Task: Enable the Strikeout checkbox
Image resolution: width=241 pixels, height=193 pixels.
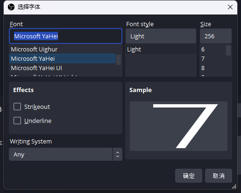Action: pos(17,107)
